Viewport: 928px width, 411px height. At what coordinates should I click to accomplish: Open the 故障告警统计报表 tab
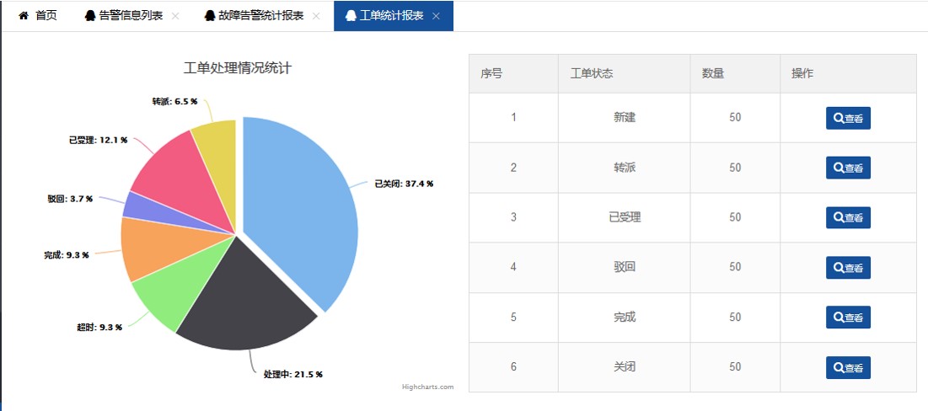261,16
